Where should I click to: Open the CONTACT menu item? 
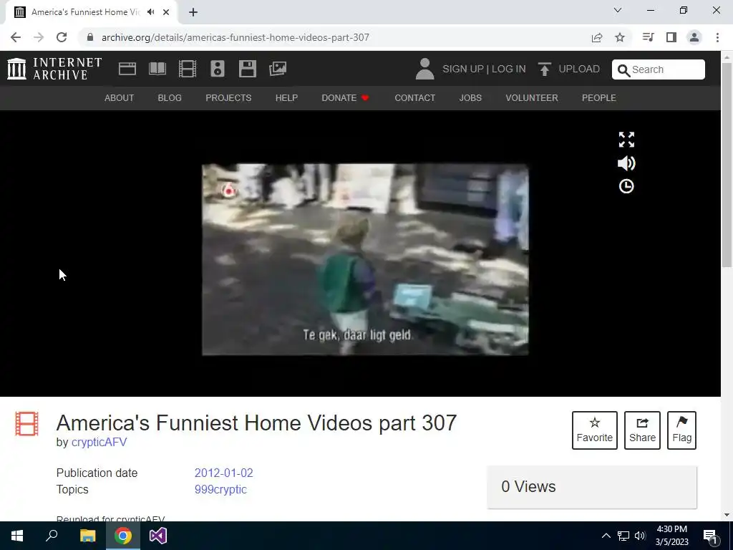[x=415, y=97]
